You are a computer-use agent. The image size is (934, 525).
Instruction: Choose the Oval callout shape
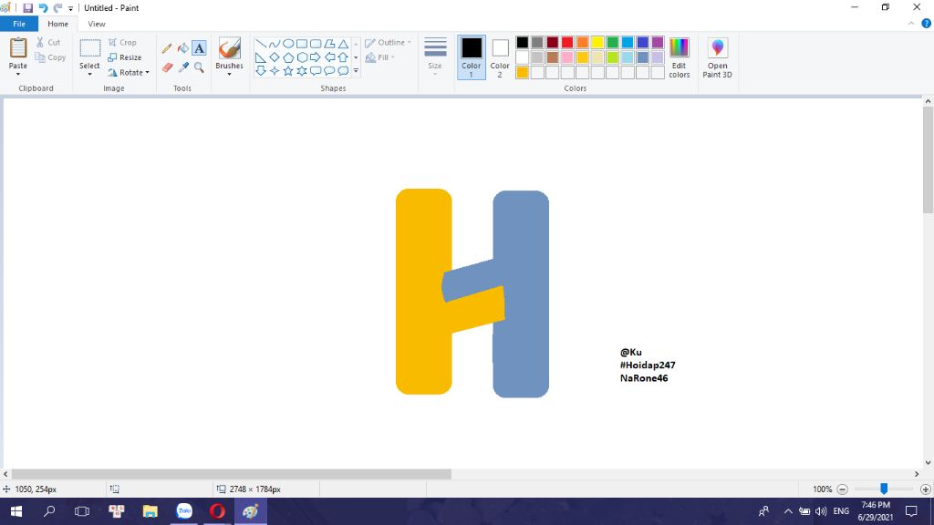pyautogui.click(x=329, y=71)
